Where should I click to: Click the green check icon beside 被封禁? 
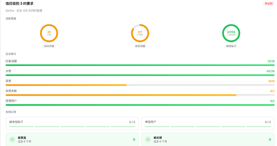click(148, 140)
